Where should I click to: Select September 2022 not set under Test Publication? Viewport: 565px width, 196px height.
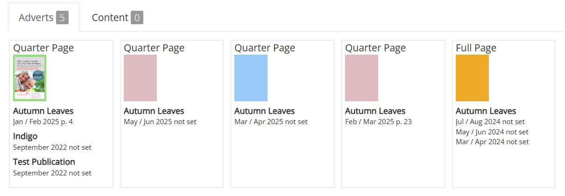52,173
